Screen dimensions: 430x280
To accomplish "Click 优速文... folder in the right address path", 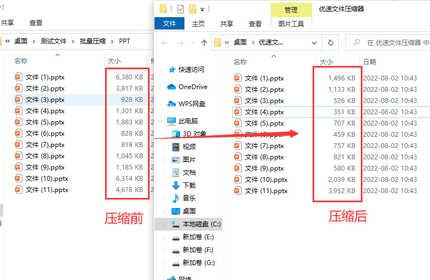I will coord(271,42).
